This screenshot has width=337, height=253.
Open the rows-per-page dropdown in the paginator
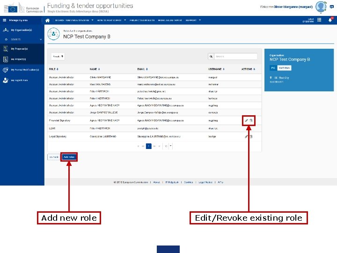click(168, 146)
